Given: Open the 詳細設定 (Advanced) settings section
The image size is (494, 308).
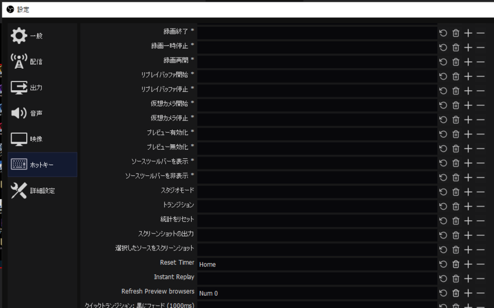Looking at the screenshot, I should pyautogui.click(x=42, y=190).
